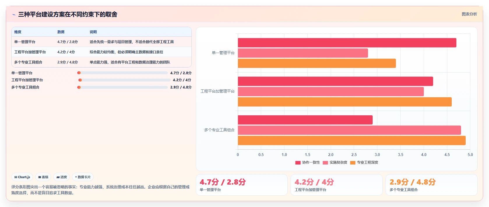Click the table cell 4.7分 / 2.8分
Image resolution: width=489 pixels, height=207 pixels.
click(x=68, y=42)
